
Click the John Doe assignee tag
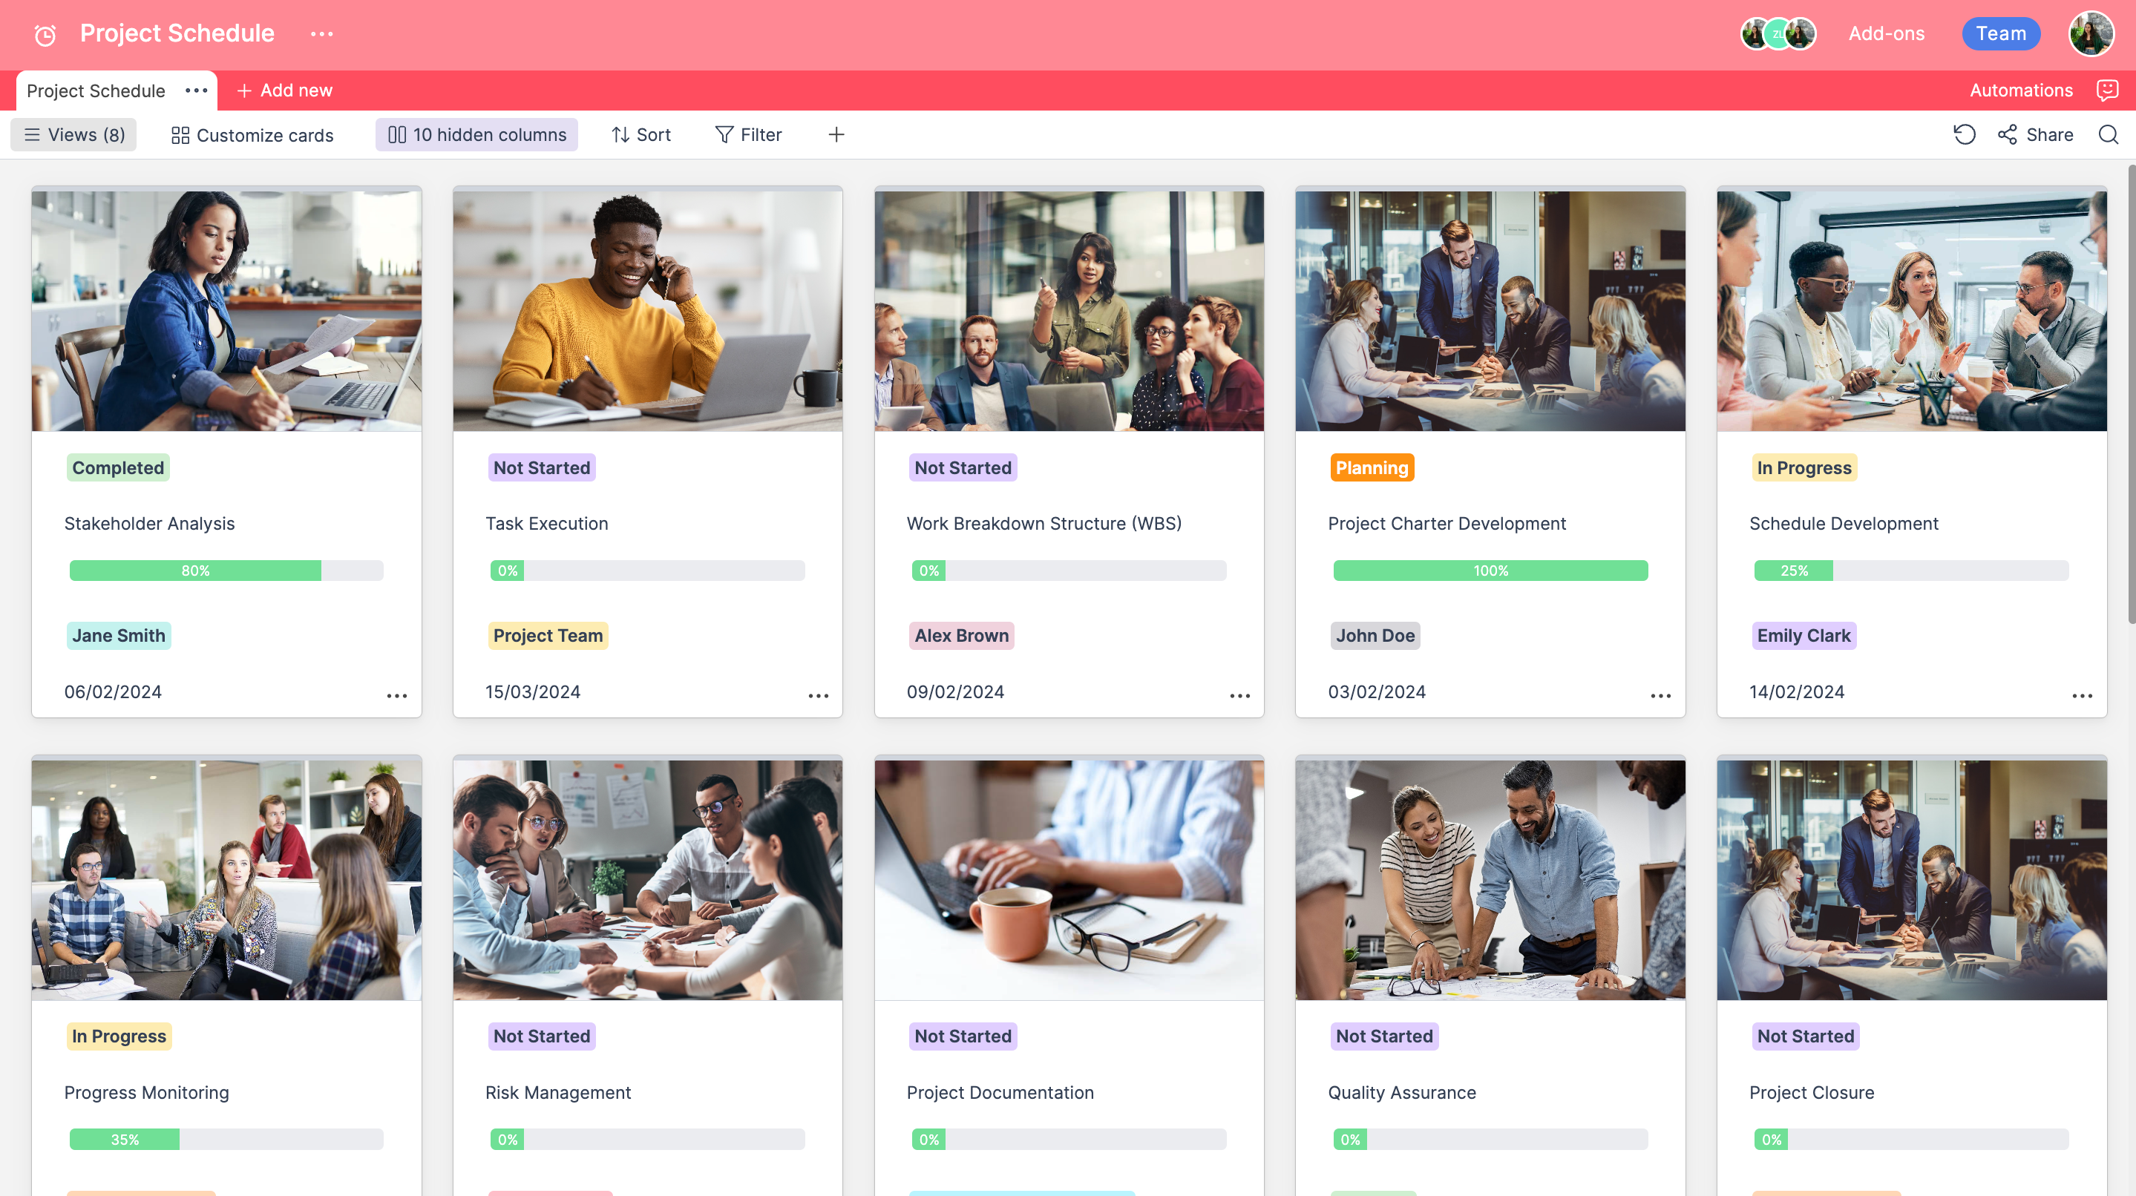point(1375,636)
